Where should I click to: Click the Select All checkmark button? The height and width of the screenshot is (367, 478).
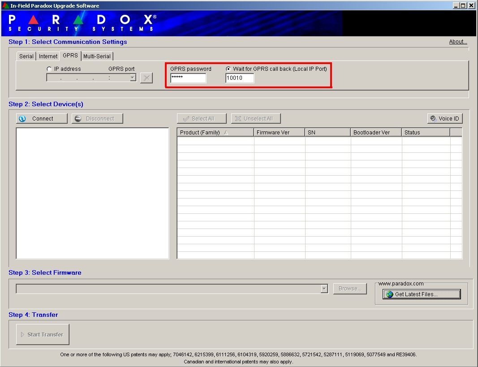[x=202, y=119]
